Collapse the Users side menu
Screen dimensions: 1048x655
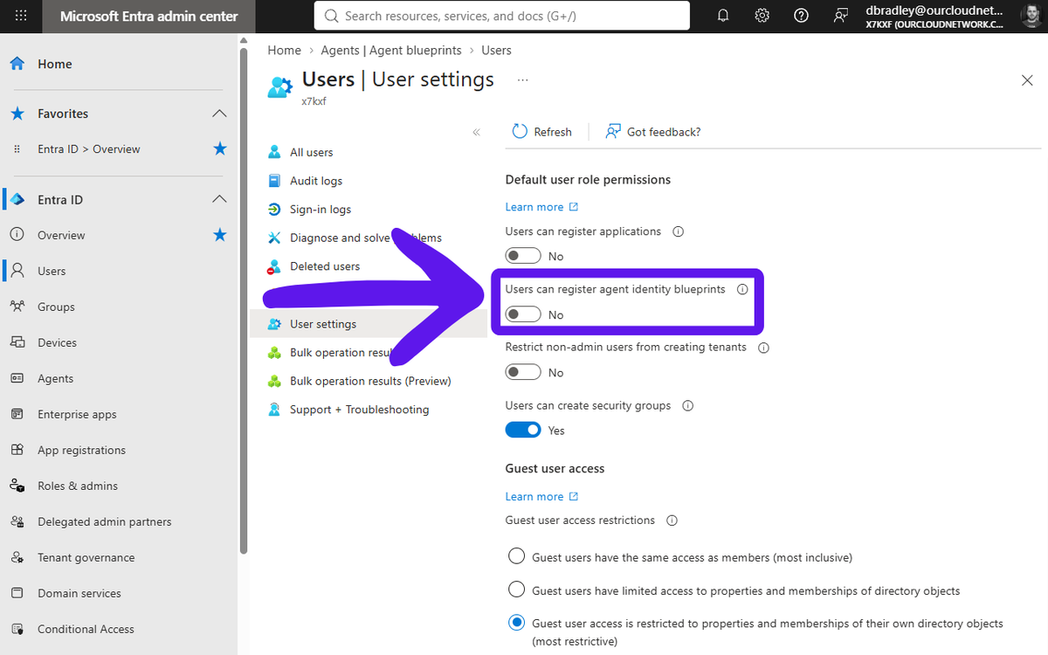476,132
